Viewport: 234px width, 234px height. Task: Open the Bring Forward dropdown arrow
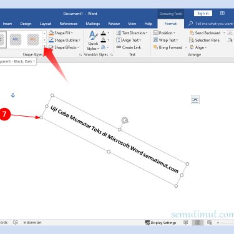186,47
